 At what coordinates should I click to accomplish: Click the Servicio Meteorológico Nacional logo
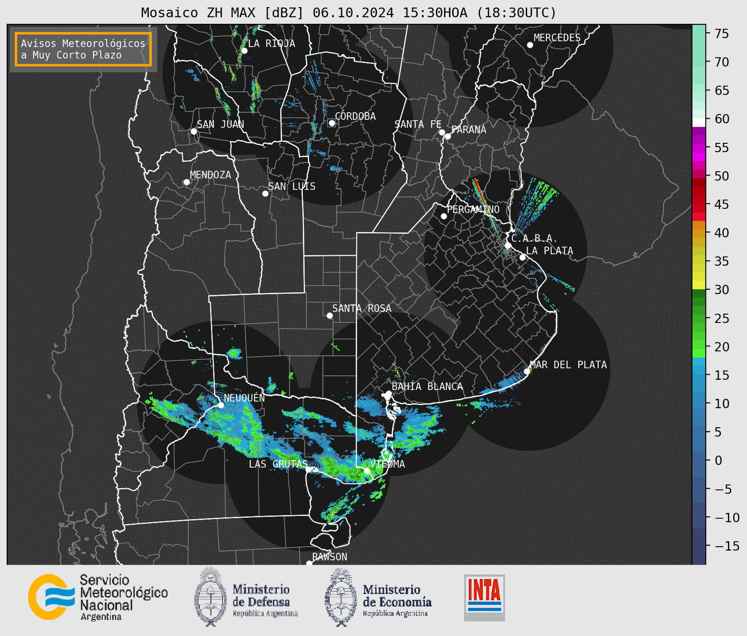[98, 598]
